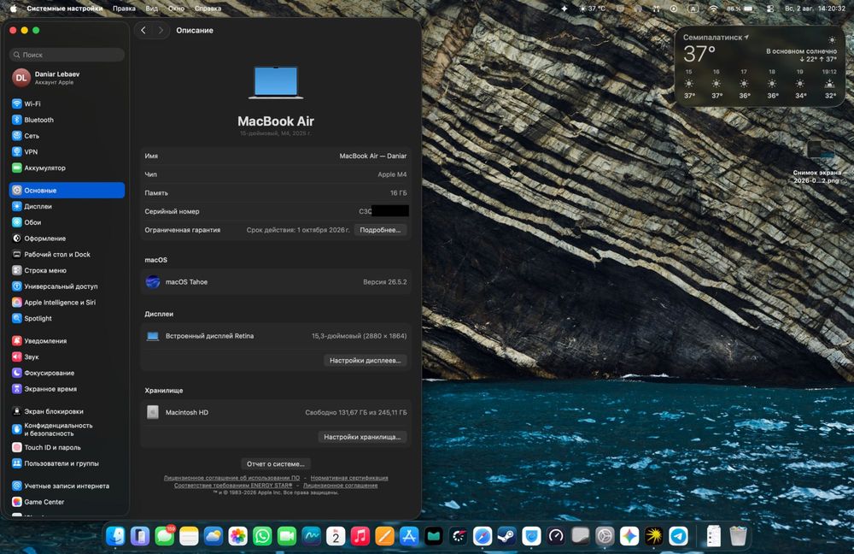
Task: Select the macOS Tahoe row
Action: tap(276, 282)
